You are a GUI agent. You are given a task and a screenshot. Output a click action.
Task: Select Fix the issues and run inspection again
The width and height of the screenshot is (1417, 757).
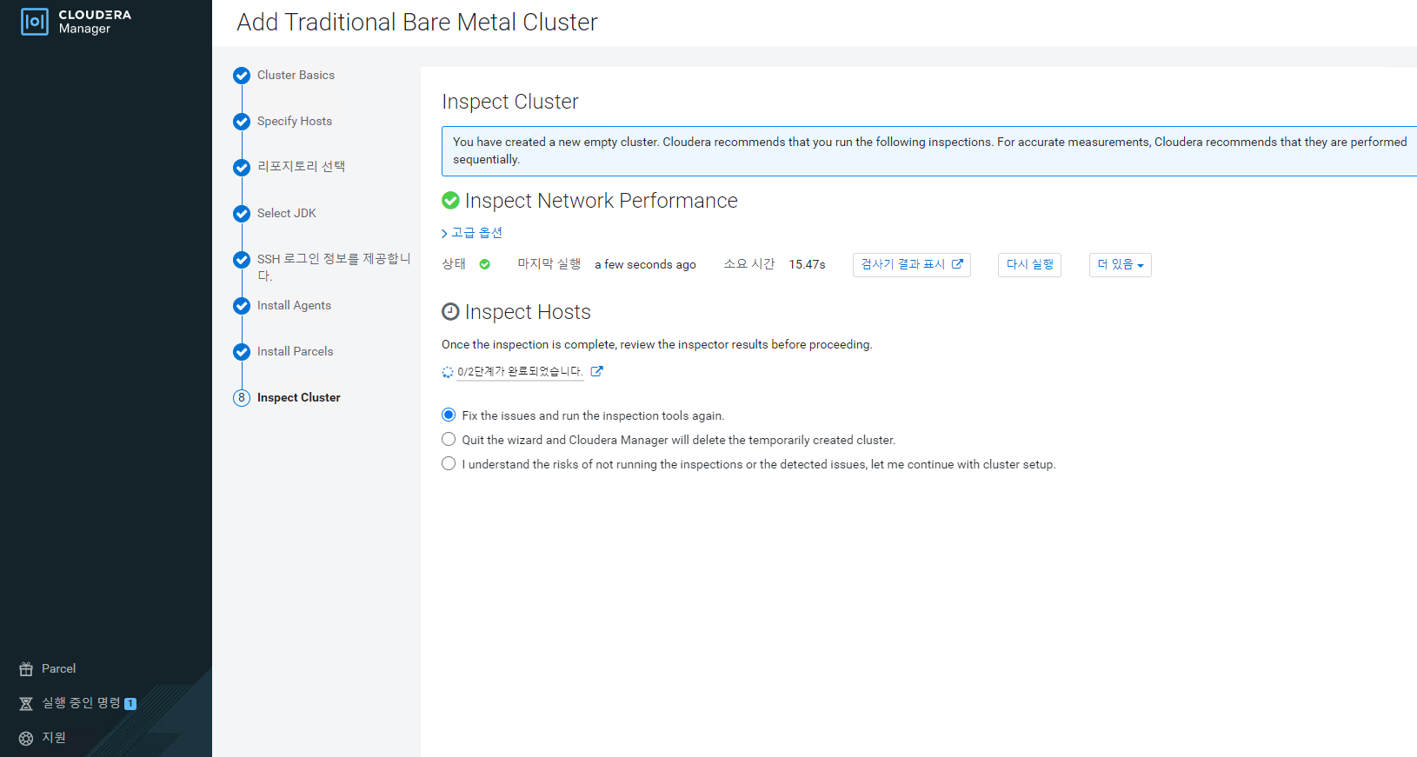pos(449,415)
